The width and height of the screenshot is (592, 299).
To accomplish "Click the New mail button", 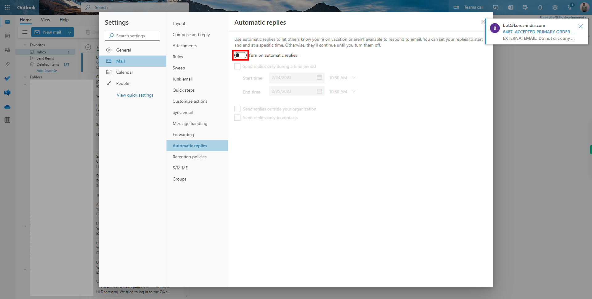I will tap(48, 32).
